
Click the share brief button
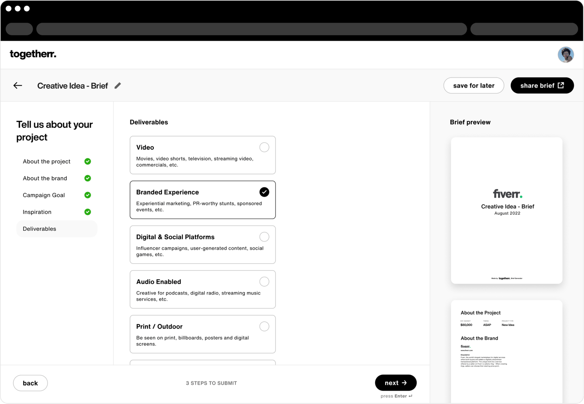(x=542, y=86)
